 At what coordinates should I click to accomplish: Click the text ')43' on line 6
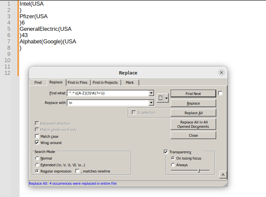[x=24, y=35]
